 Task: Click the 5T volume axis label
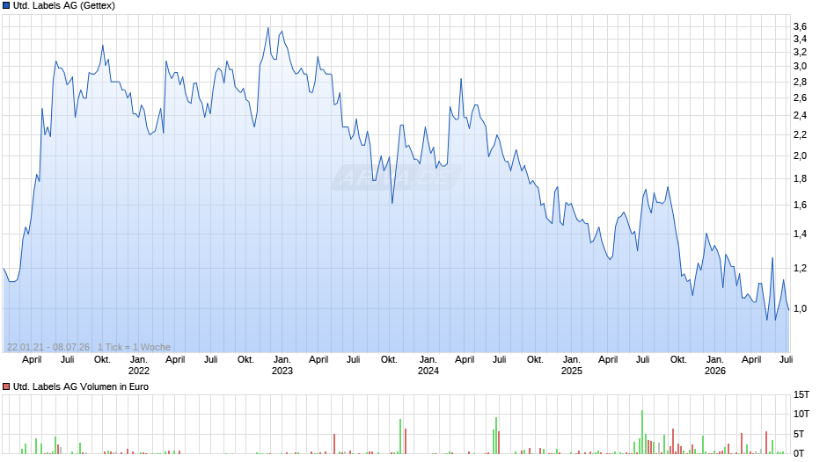pyautogui.click(x=799, y=434)
